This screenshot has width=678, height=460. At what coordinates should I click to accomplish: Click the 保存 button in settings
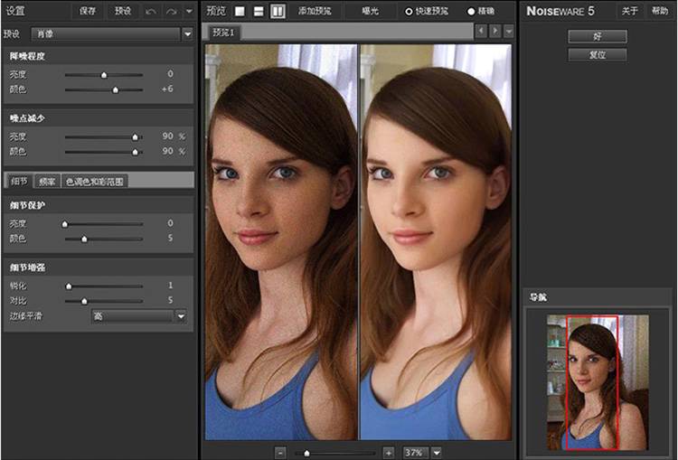(x=88, y=11)
